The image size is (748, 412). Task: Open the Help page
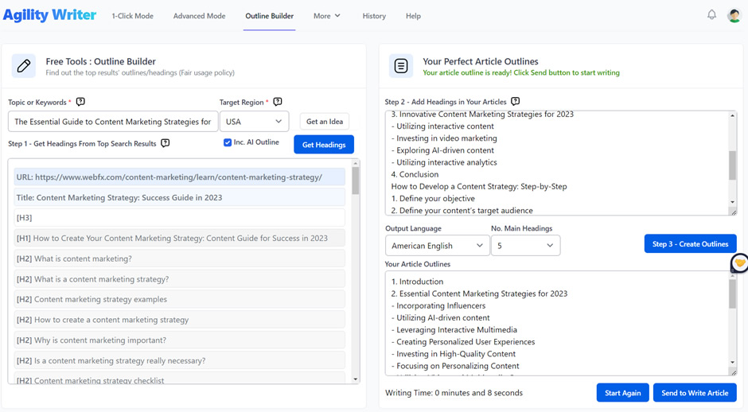[x=413, y=16]
